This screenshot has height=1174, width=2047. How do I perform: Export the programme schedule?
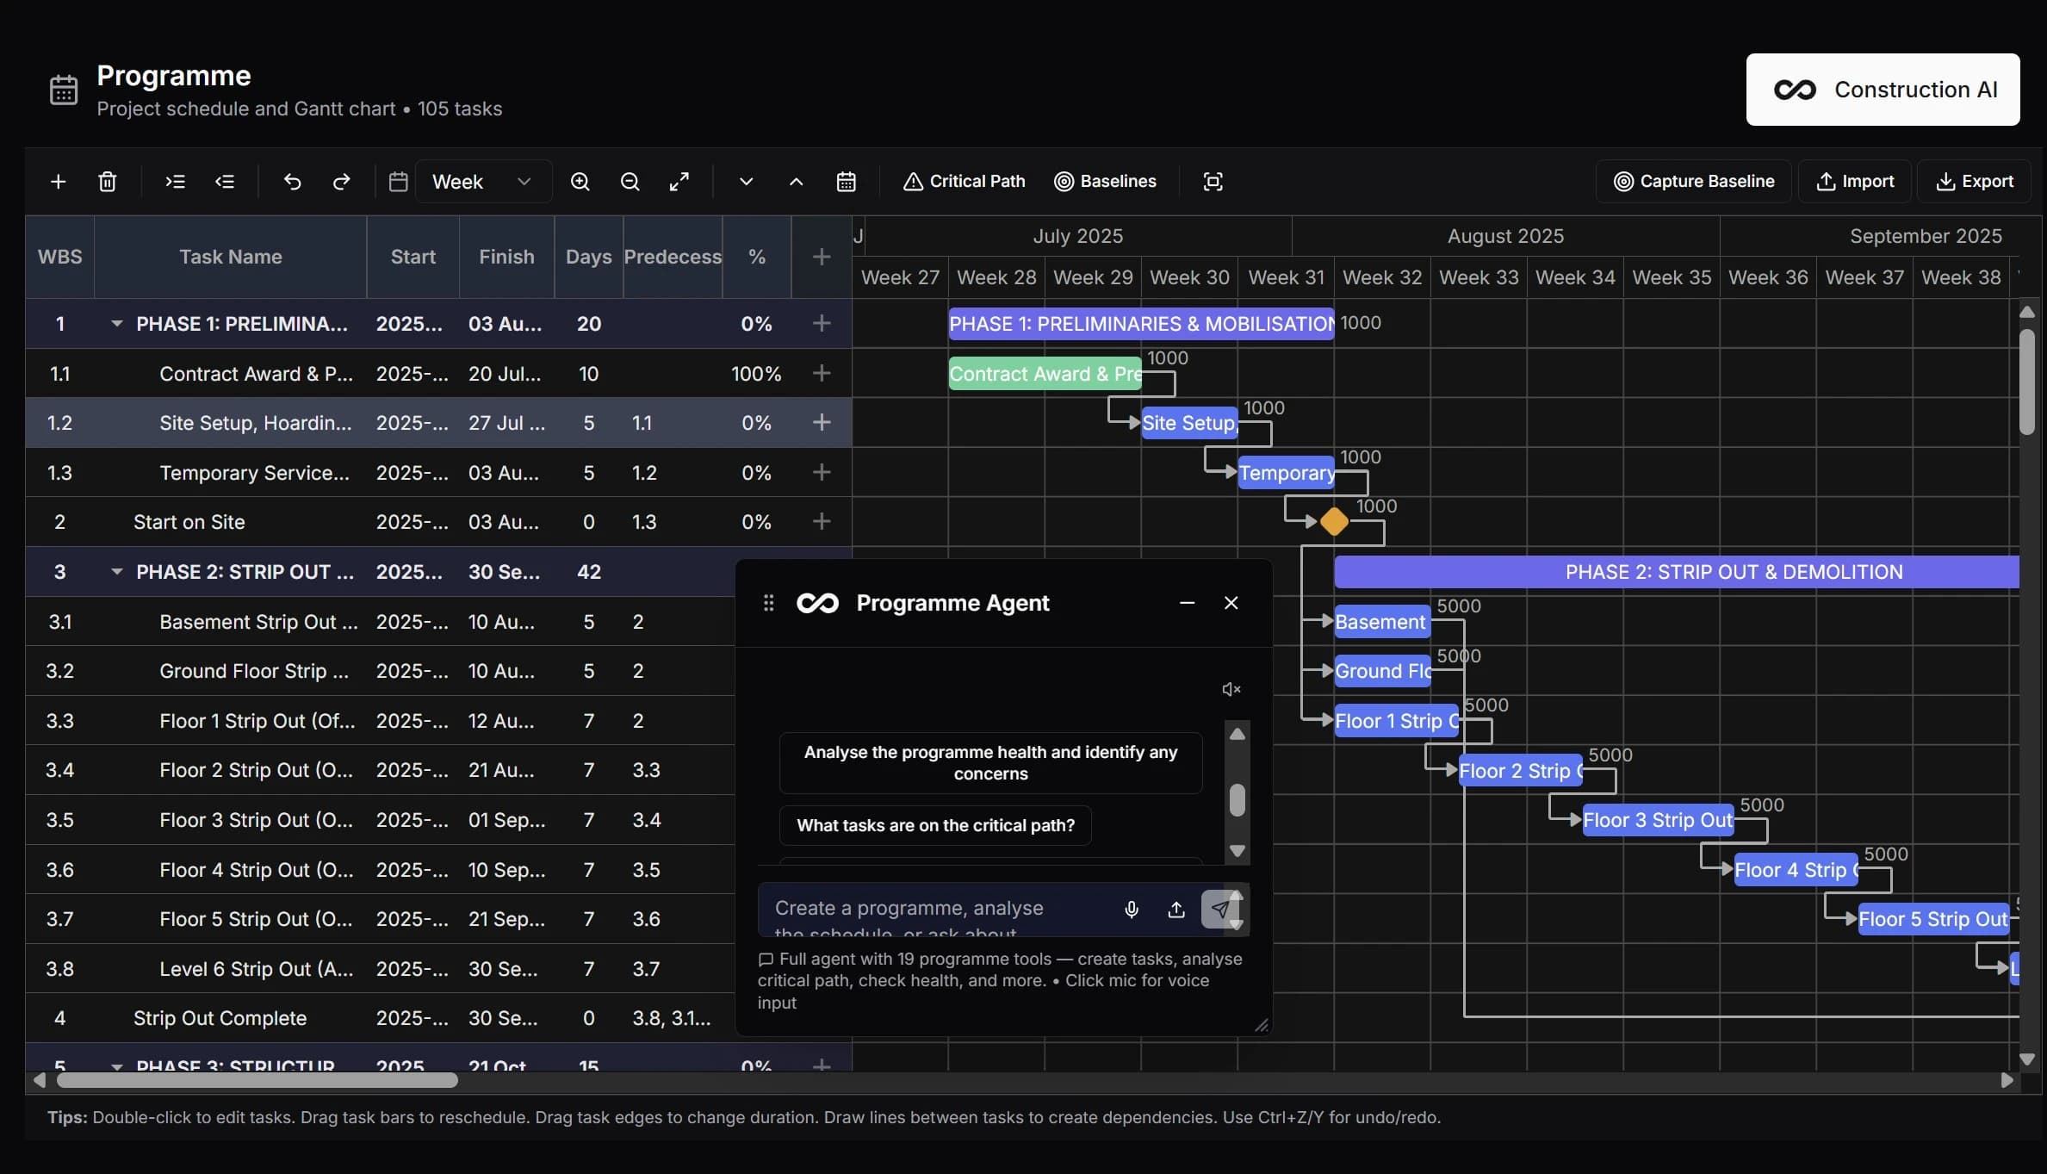[x=1974, y=181]
